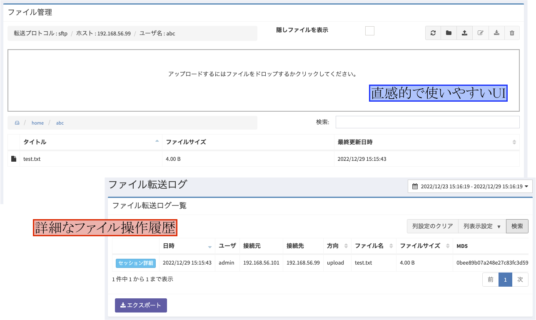Click the file icon beside test.txt

14,159
